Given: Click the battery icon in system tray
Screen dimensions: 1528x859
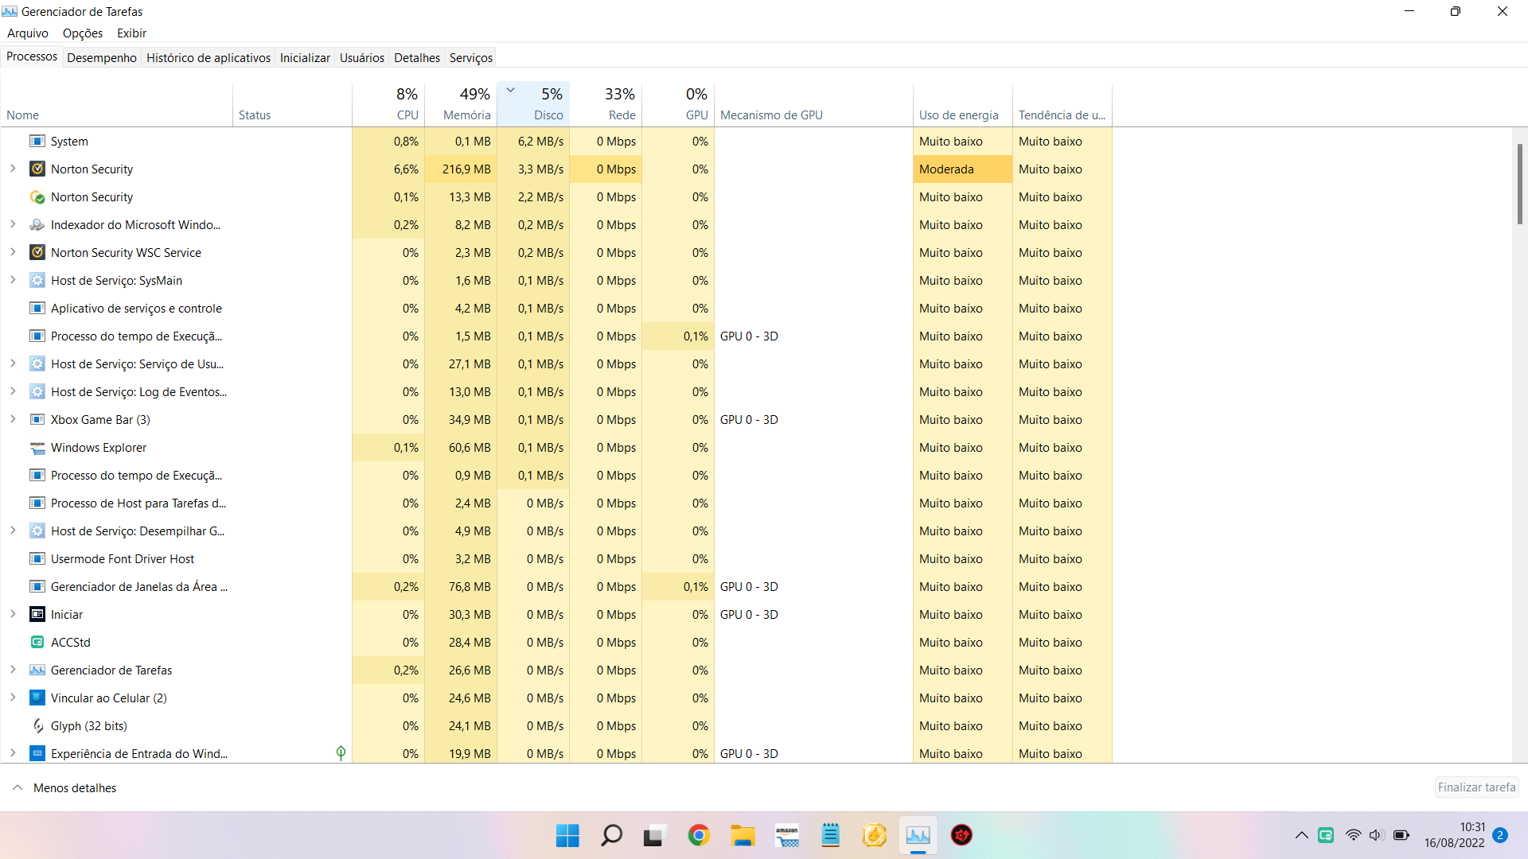Looking at the screenshot, I should pyautogui.click(x=1401, y=835).
